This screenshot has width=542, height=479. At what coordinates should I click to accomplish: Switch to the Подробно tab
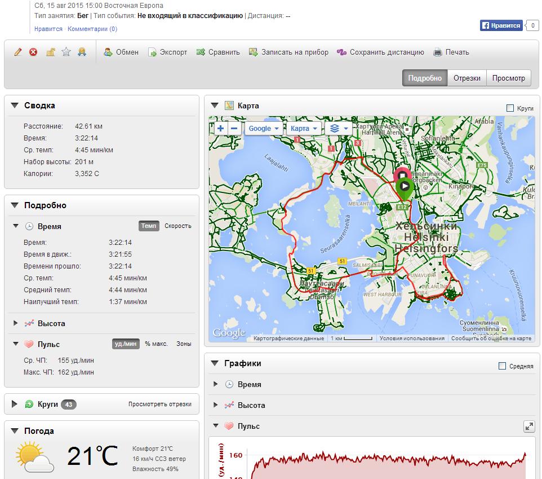[425, 78]
